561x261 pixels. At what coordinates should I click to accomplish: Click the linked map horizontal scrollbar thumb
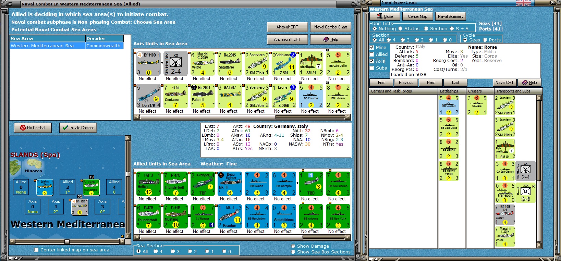67,241
